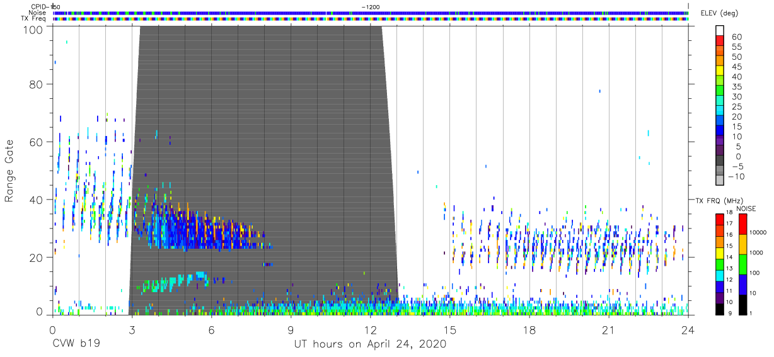
Task: Click the blue NOISE segment between 10 and 100
Action: tap(743, 284)
